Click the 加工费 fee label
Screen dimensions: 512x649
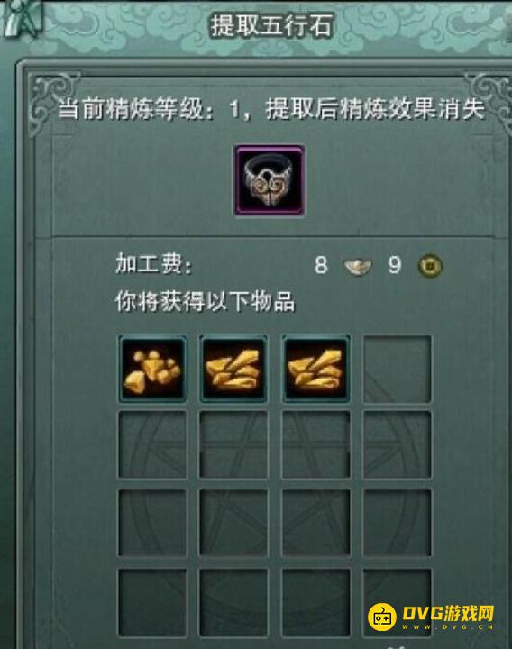pos(154,263)
